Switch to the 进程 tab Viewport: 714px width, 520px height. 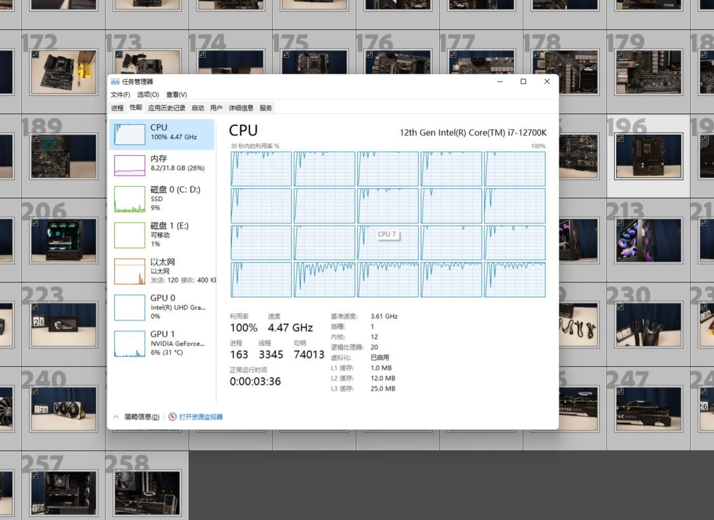pos(117,107)
